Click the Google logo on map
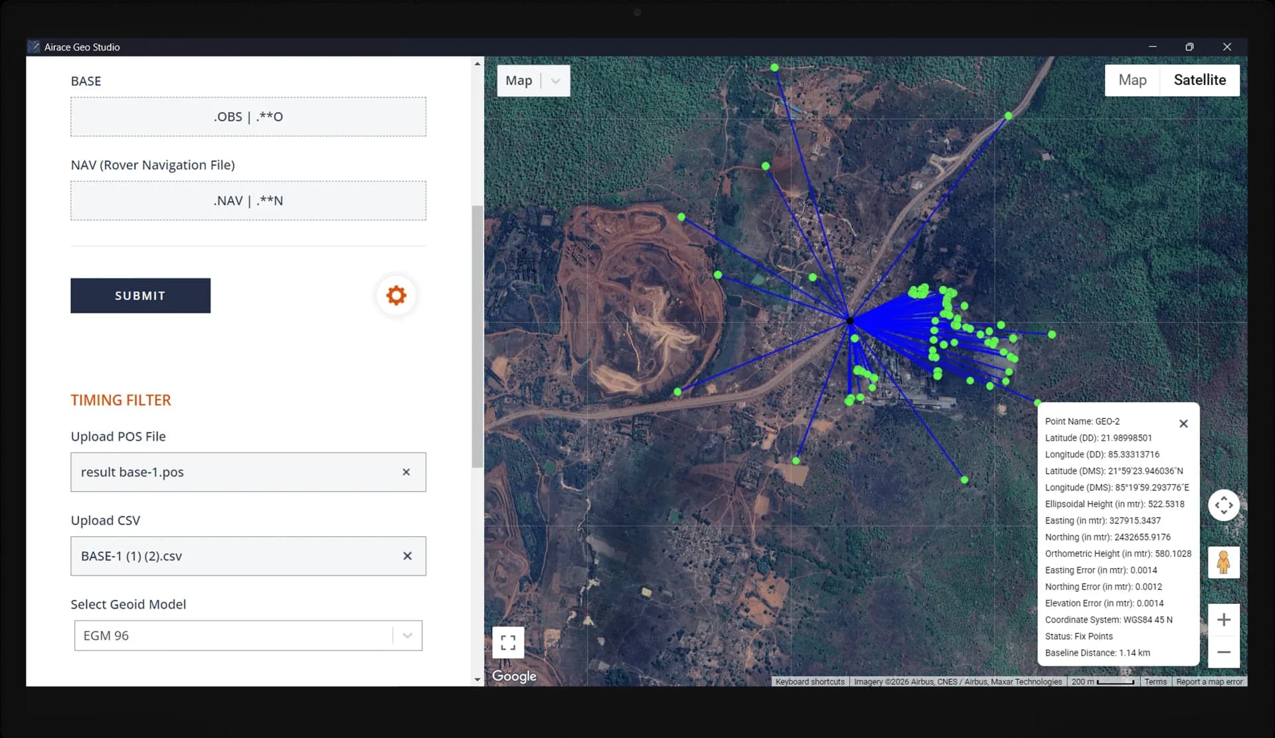 click(x=514, y=676)
